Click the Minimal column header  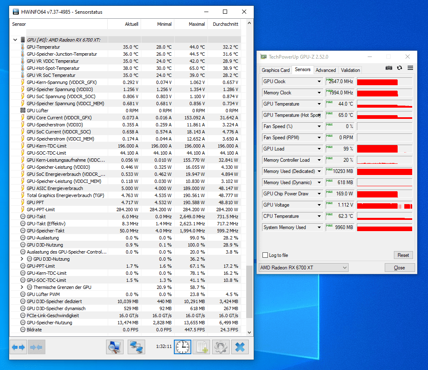158,24
